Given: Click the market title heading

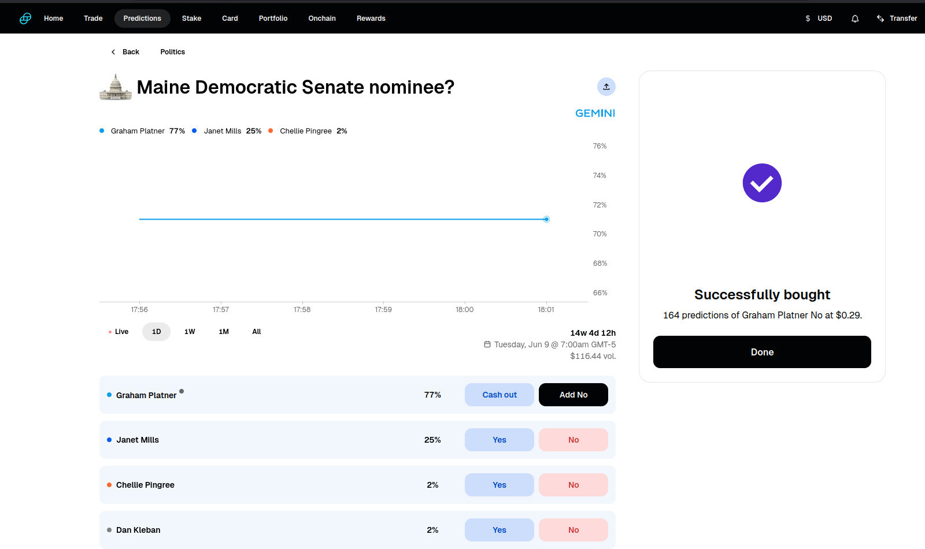Looking at the screenshot, I should point(295,87).
